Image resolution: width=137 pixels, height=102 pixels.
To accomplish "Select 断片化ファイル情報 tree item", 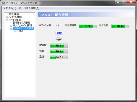I will coord(22,26).
